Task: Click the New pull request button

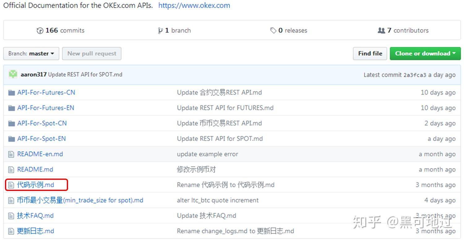Action: pos(92,53)
